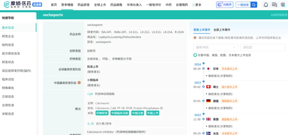
Task: Expand the 更多 navigation menu
Action: (x=197, y=5)
